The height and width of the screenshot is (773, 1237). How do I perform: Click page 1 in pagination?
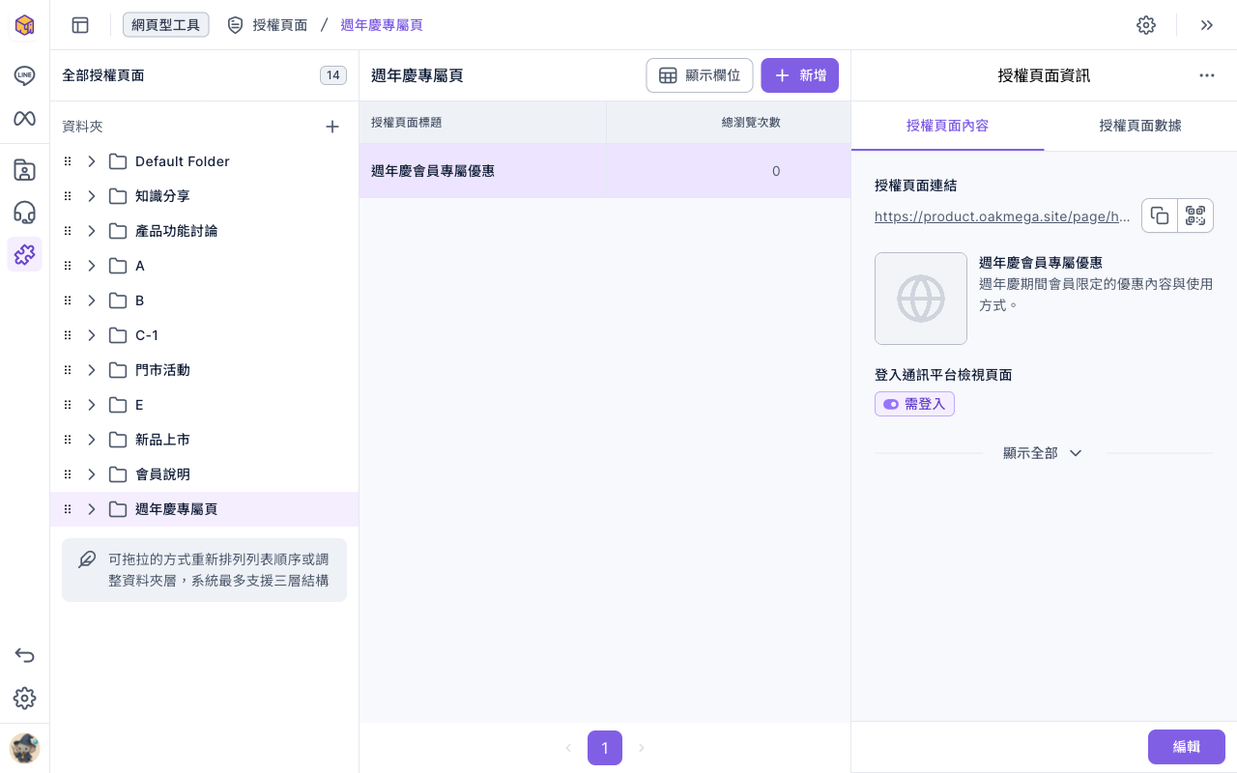[605, 748]
